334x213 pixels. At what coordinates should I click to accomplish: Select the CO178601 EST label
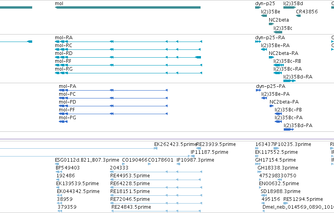pos(161,160)
